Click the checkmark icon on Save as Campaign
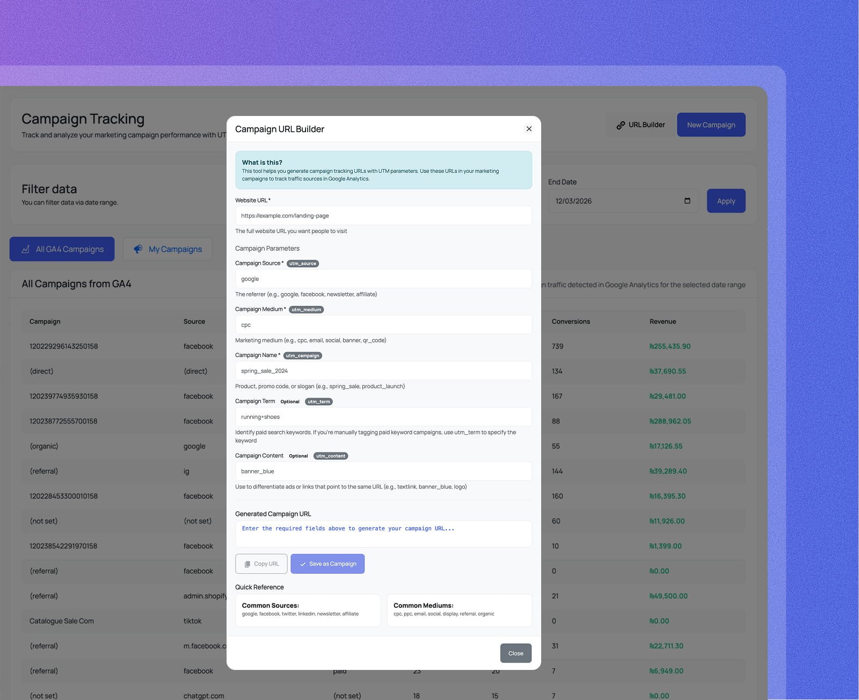 (x=303, y=564)
